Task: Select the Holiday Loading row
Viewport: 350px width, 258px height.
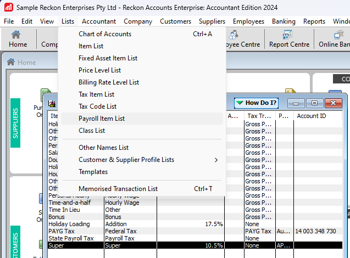Action: (x=195, y=224)
